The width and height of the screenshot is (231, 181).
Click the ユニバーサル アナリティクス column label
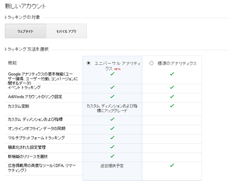point(117,66)
